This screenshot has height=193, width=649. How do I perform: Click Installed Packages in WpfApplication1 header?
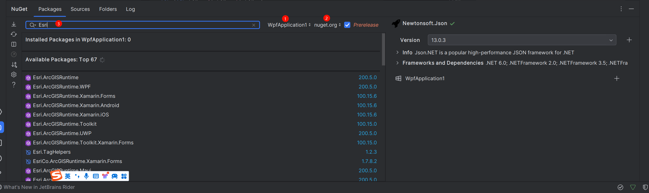pos(78,40)
